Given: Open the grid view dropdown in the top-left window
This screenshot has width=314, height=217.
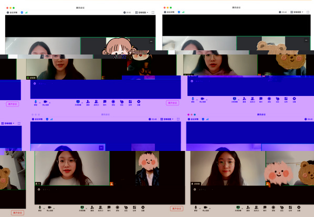Looking at the screenshot, I should [x=142, y=13].
